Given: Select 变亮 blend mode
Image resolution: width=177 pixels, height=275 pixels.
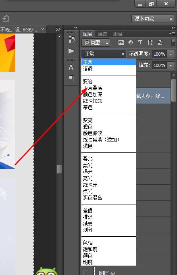Looking at the screenshot, I should pos(108,120).
